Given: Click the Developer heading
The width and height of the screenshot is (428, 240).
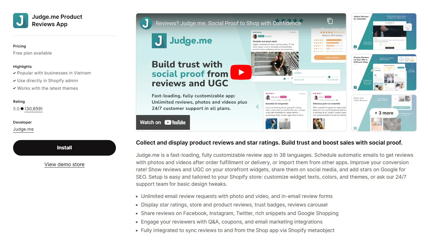Looking at the screenshot, I should pos(22,122).
